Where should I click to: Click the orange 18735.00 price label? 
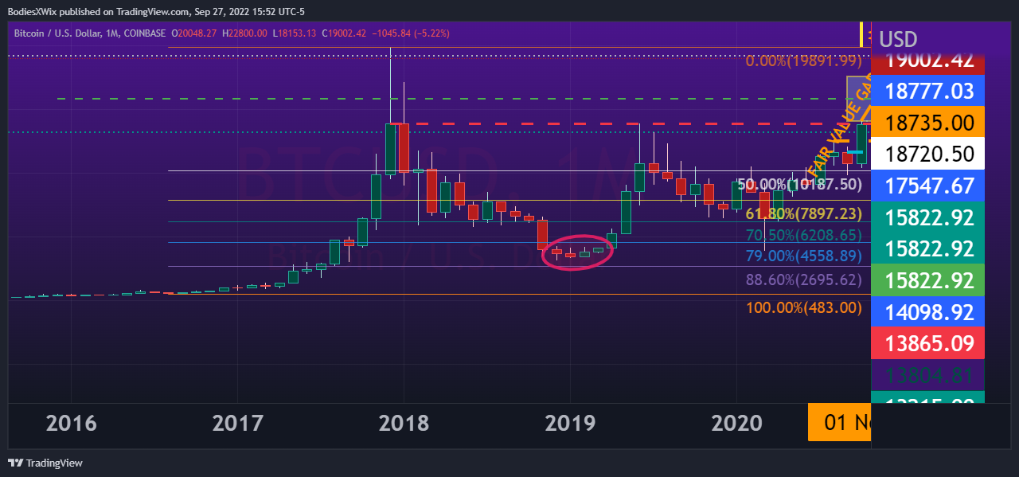coord(929,123)
